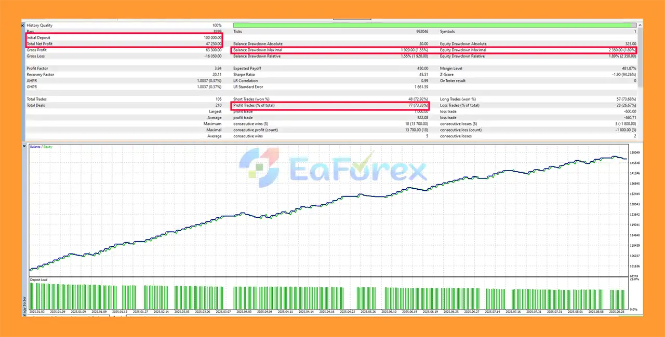Click the report's vertical scrollbar thumb
665x337 pixels.
point(640,57)
